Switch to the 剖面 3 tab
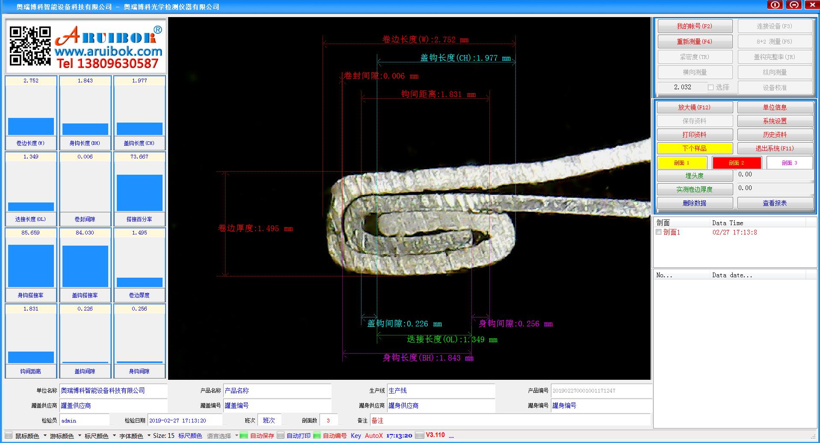The width and height of the screenshot is (820, 443). (x=789, y=163)
